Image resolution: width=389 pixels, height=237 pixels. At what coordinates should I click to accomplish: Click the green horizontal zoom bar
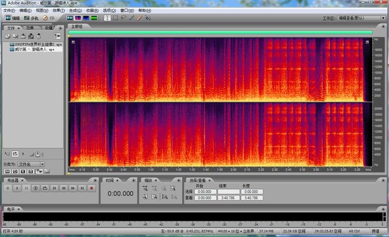pyautogui.click(x=220, y=32)
